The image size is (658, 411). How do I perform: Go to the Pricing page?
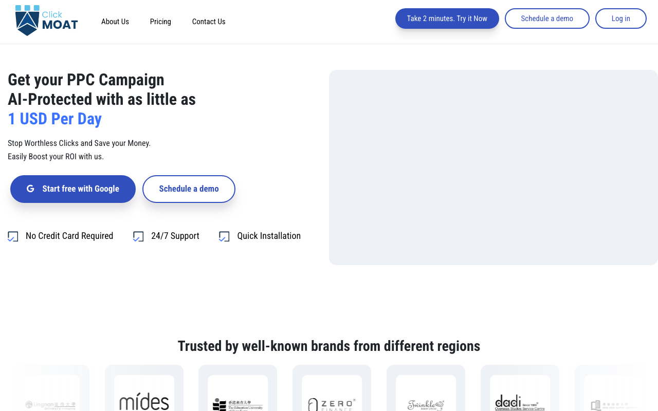coord(160,22)
